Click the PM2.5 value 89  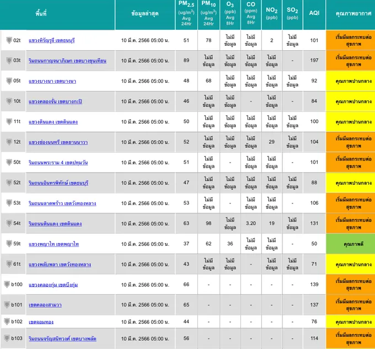click(x=186, y=61)
